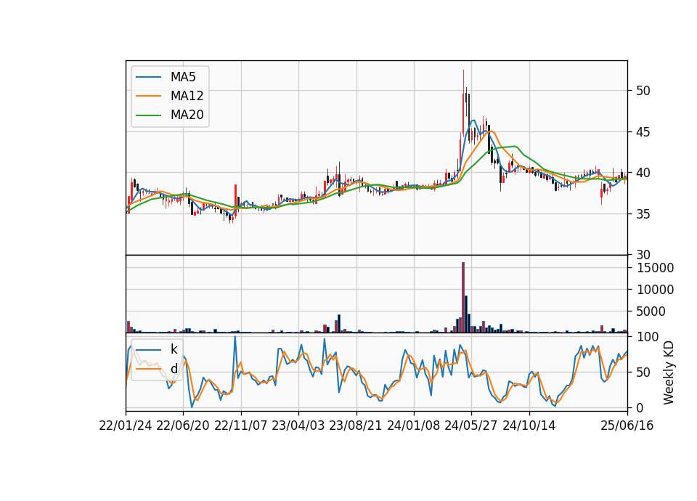Click the k legend label in KD panel
The image size is (697, 501).
[x=174, y=349]
